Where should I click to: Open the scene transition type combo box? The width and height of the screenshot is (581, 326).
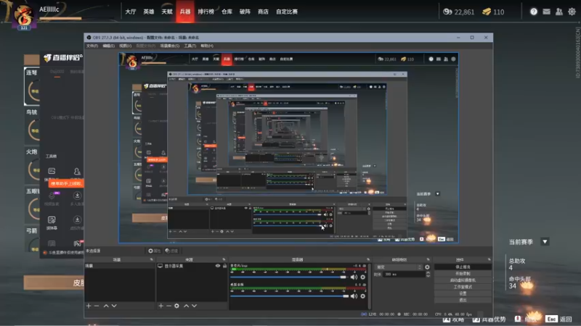click(399, 267)
